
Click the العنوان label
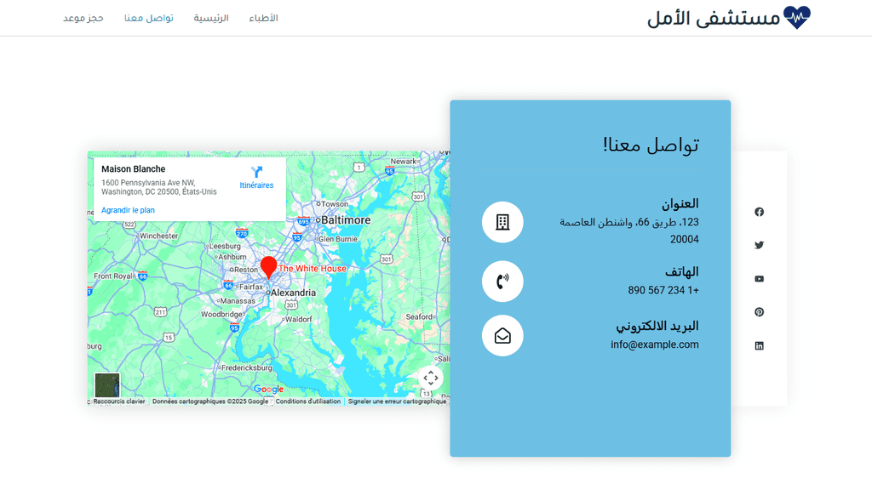[680, 204]
